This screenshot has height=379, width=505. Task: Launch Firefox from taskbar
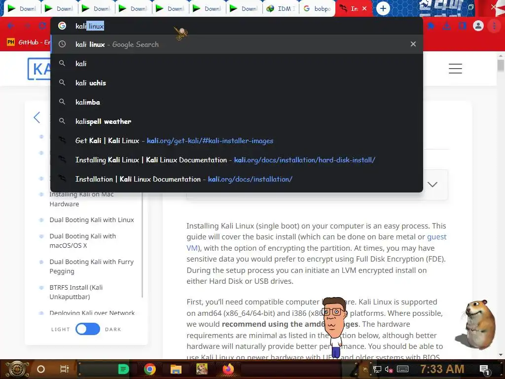click(228, 369)
